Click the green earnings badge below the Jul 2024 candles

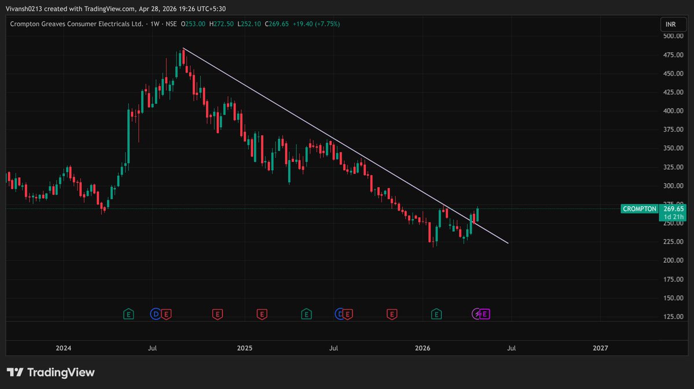pos(128,314)
